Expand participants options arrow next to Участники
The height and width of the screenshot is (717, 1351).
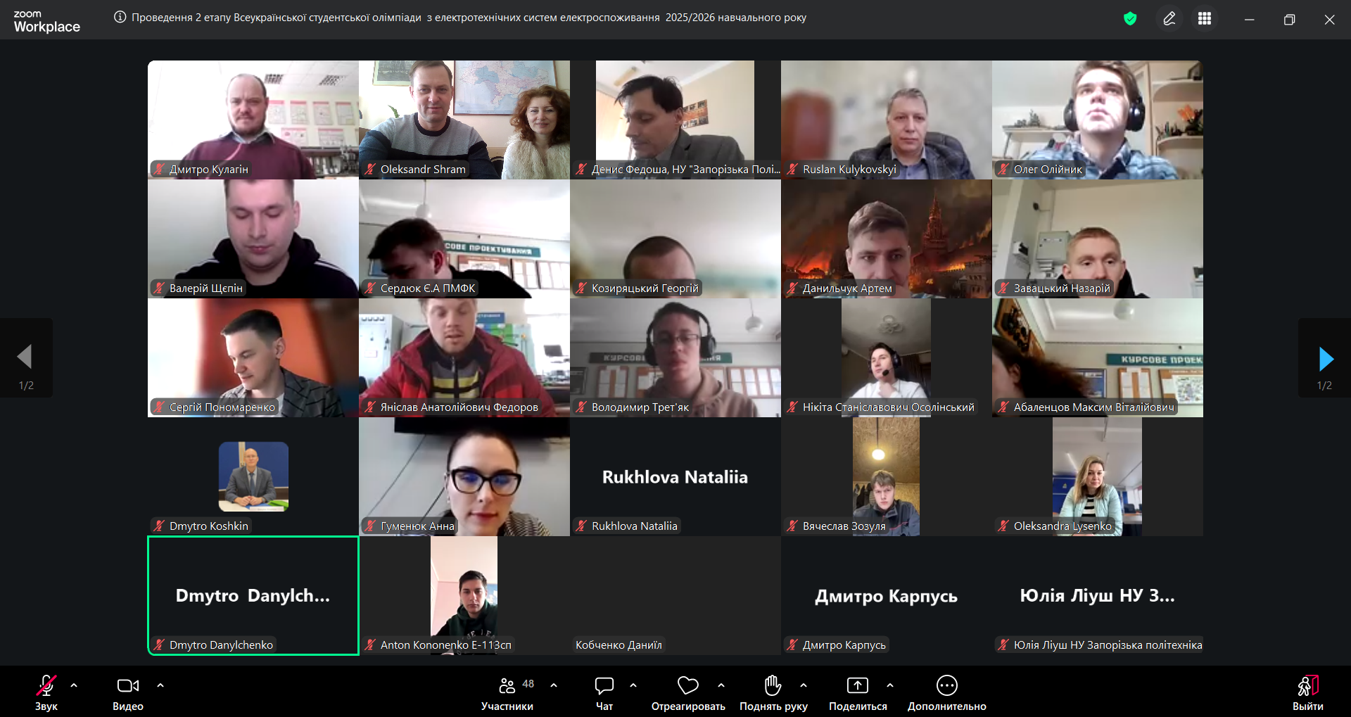[x=554, y=685]
